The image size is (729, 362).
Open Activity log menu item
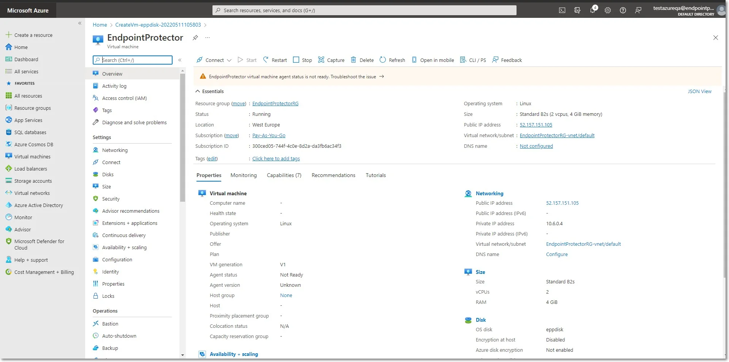pos(114,86)
